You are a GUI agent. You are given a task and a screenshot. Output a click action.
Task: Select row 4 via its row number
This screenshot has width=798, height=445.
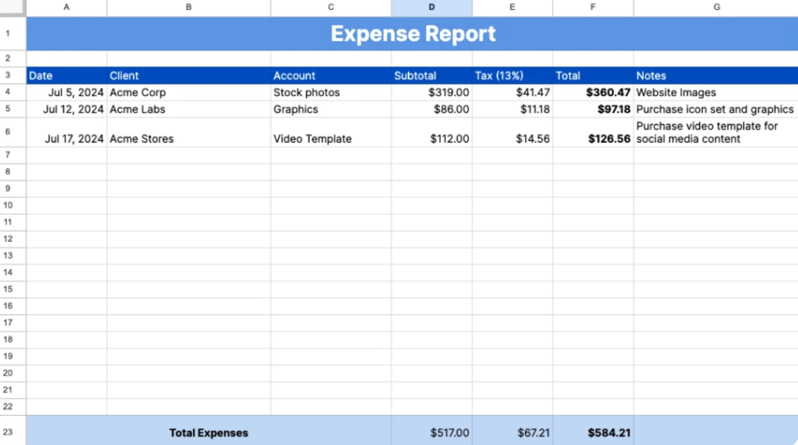[11, 92]
